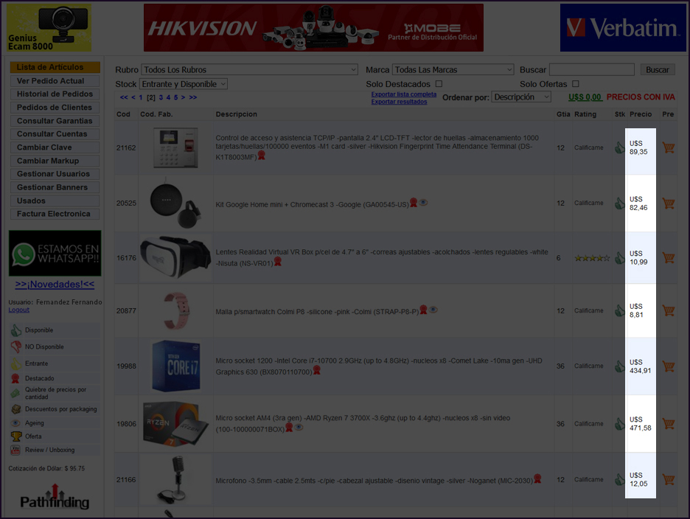Expand the Marca dropdown
Image resolution: width=690 pixels, height=519 pixels.
pyautogui.click(x=453, y=70)
